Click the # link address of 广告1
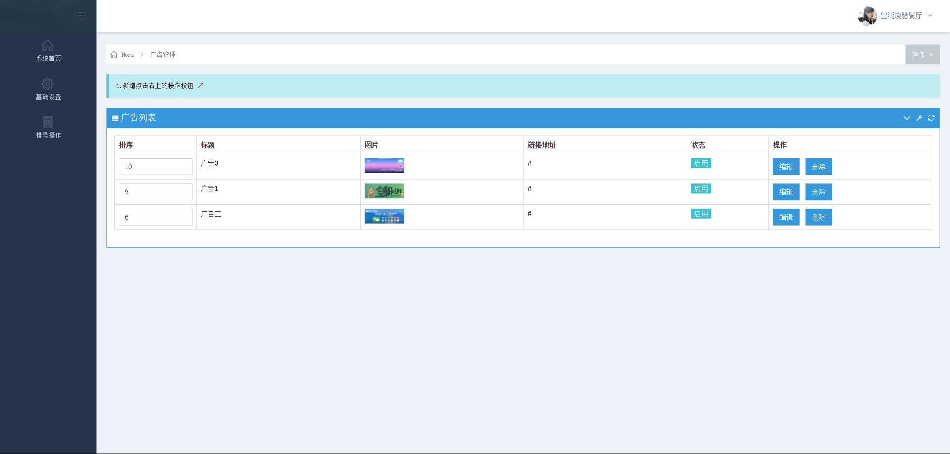 tap(529, 188)
